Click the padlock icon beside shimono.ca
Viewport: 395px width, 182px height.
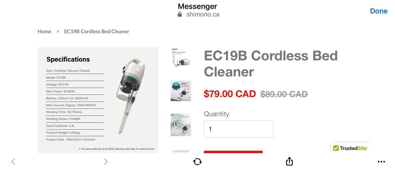click(x=180, y=14)
